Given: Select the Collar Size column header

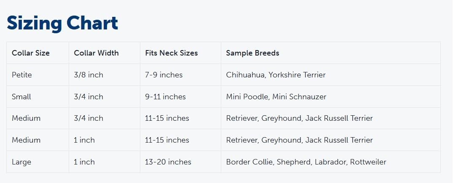Looking at the screenshot, I should point(31,53).
